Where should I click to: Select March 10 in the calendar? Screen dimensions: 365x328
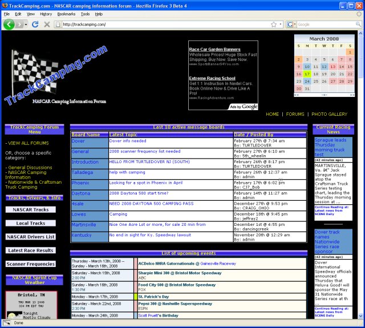coord(307,67)
